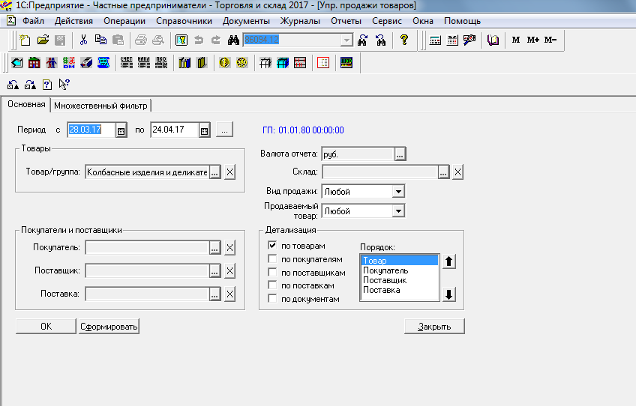Screen dimensions: 636x406
Task: Uncheck the 'по товарам' checkbox
Action: [x=273, y=246]
